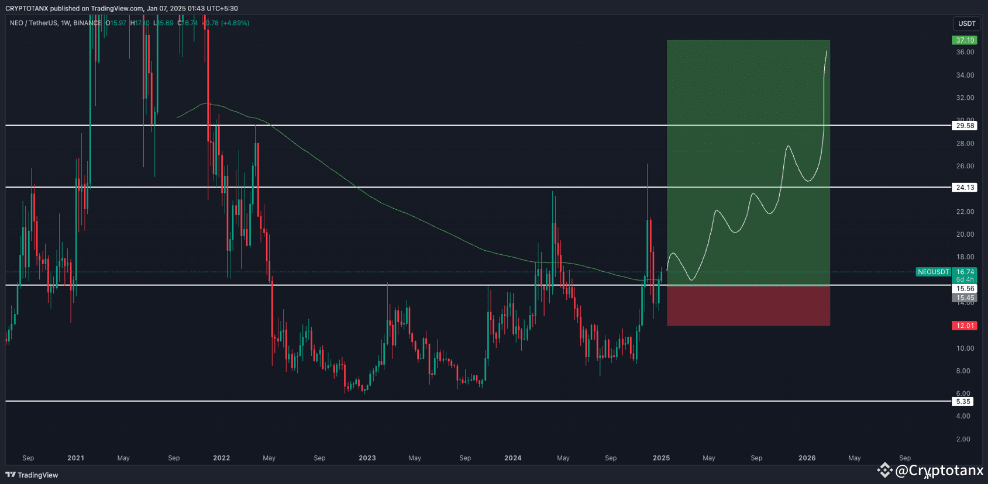Click the NEOUSDT symbol price tag
The height and width of the screenshot is (484, 988).
(x=934, y=272)
